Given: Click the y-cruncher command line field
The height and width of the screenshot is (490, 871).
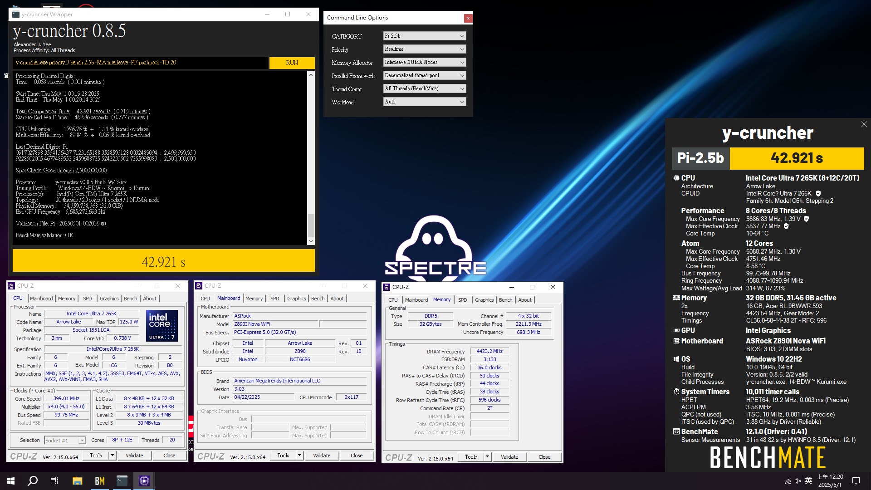Looking at the screenshot, I should click(x=140, y=63).
